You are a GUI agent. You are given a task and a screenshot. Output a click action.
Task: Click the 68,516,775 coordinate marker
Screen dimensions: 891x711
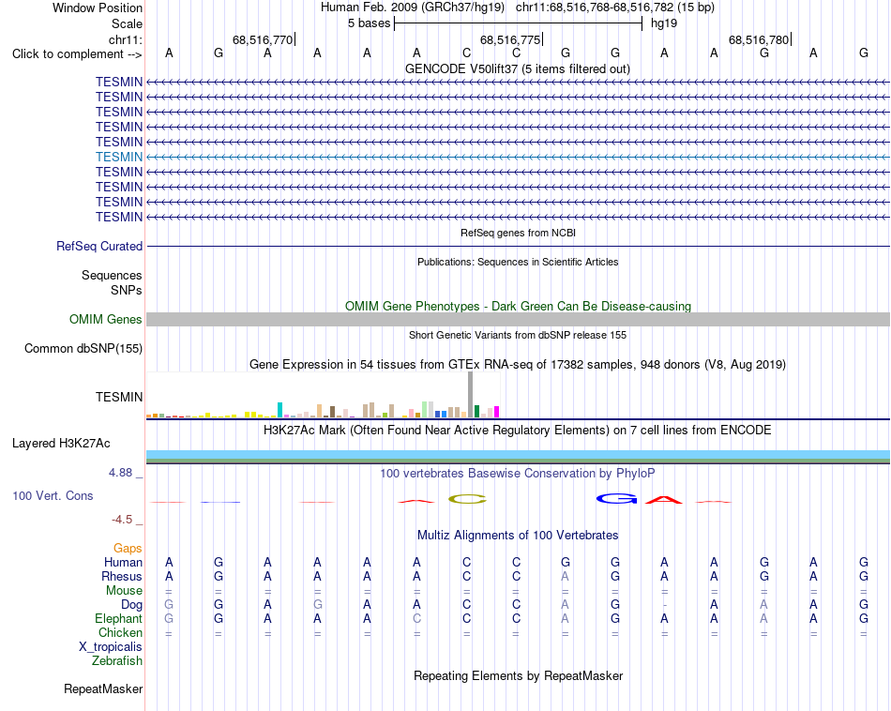point(511,39)
